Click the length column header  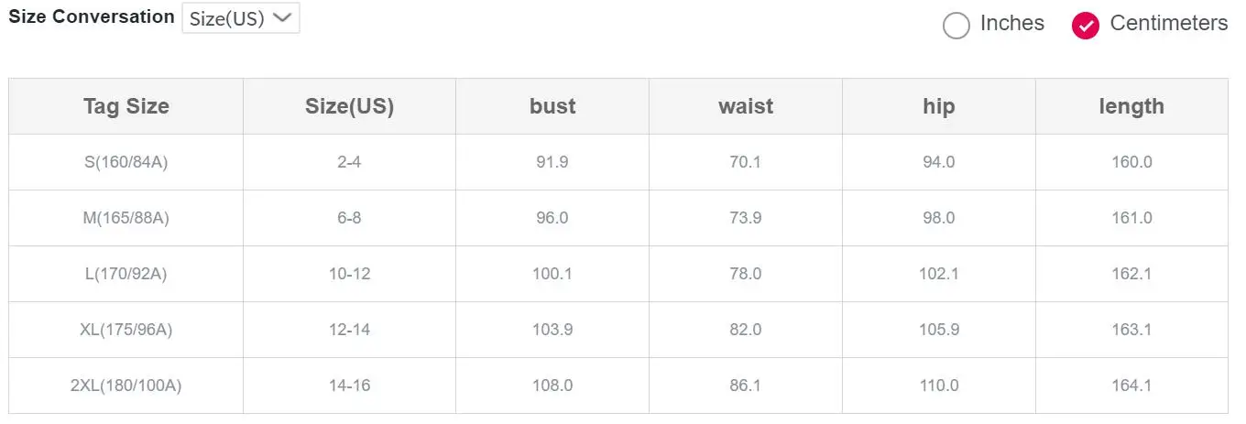point(1131,106)
